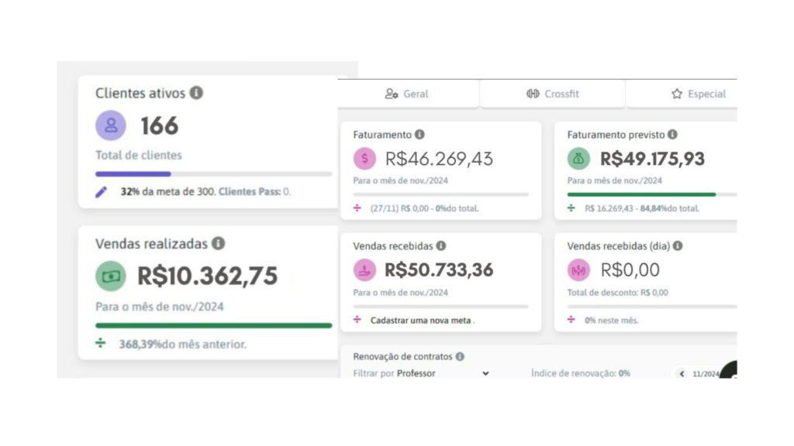The width and height of the screenshot is (794, 446).
Task: Click the info icon next to Vendas recebidas (dia)
Action: [x=678, y=245]
